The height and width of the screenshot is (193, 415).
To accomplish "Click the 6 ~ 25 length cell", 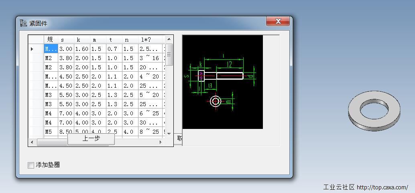I will pos(150,114).
